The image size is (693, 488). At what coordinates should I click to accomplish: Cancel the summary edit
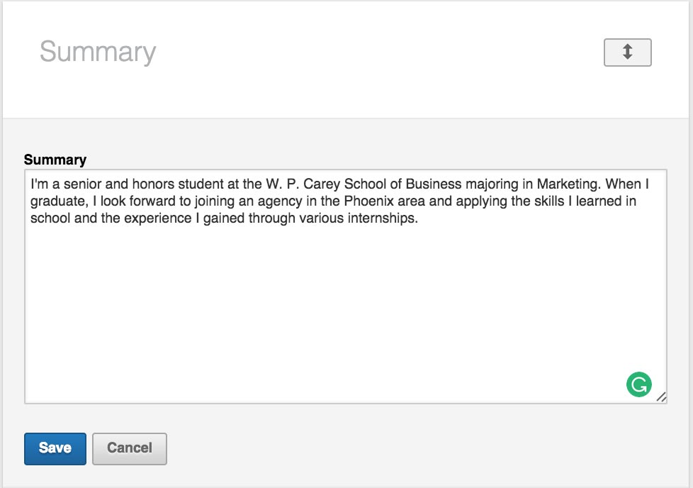pyautogui.click(x=130, y=448)
